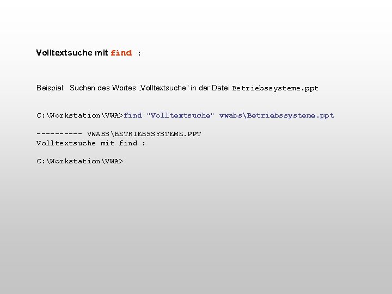Screen dimensions: 392x294
Task: Click "Volltextsuche" in the monospace result line
Action: coord(66,143)
